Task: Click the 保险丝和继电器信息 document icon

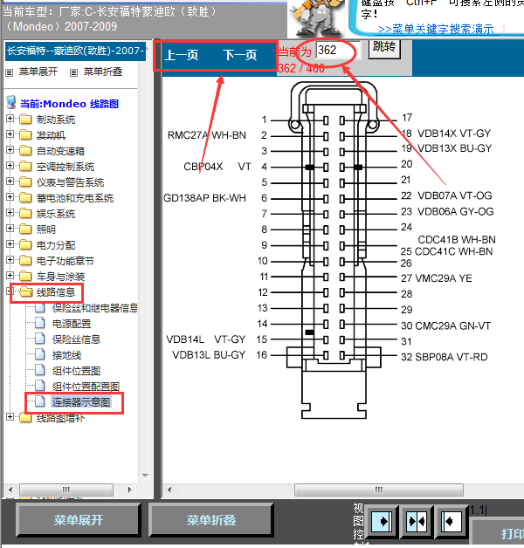Action: [40, 307]
